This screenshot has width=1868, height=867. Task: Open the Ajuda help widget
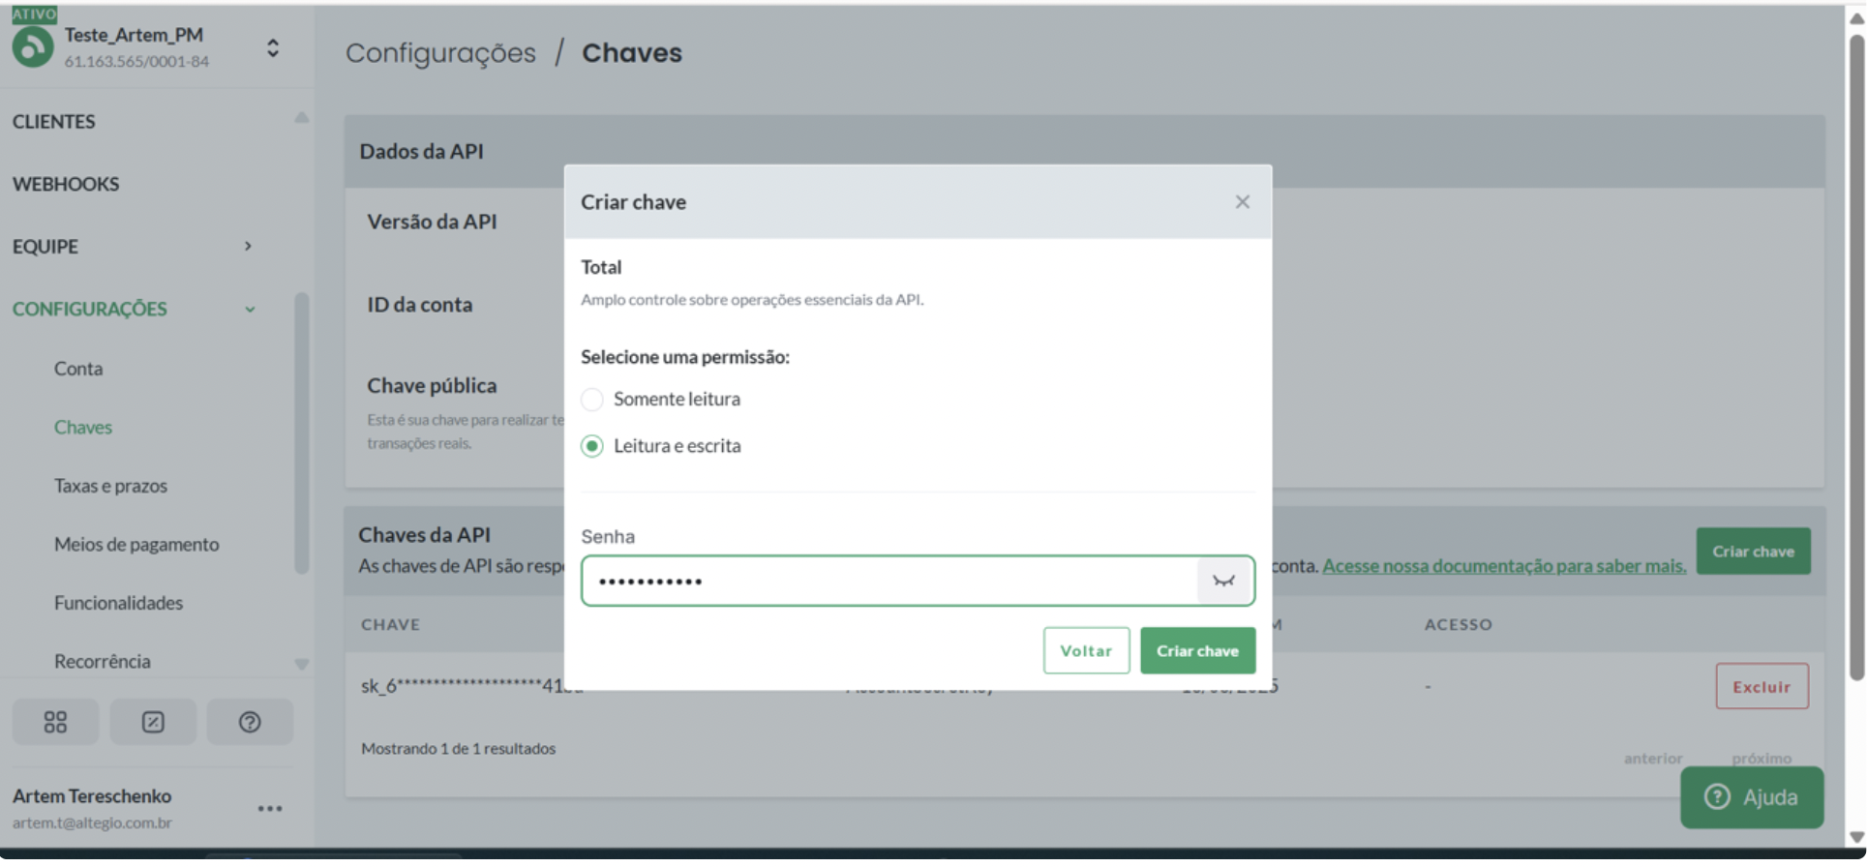point(1751,797)
